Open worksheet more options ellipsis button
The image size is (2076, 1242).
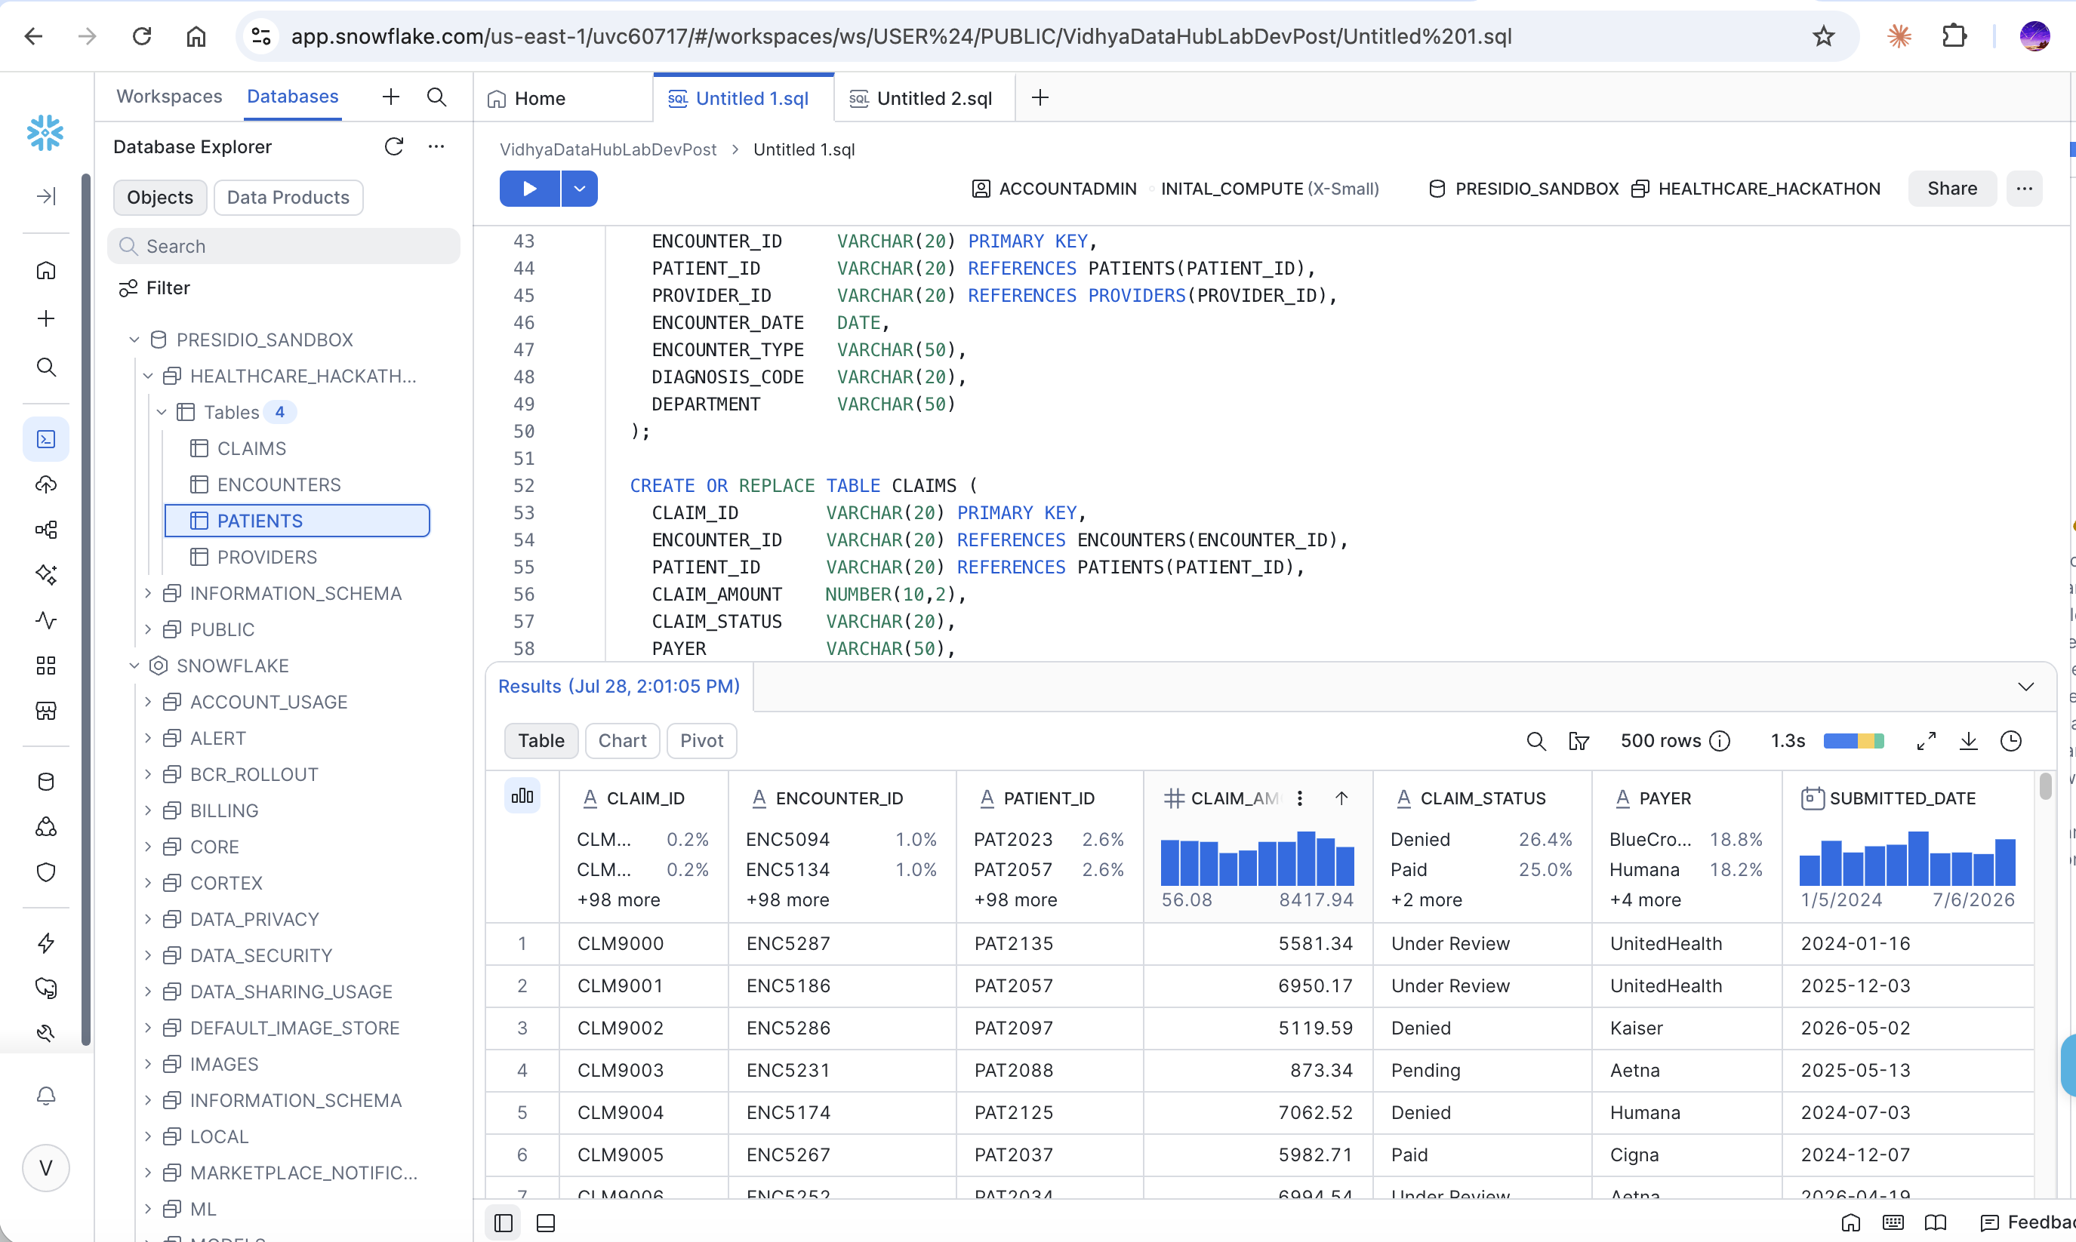click(2024, 189)
